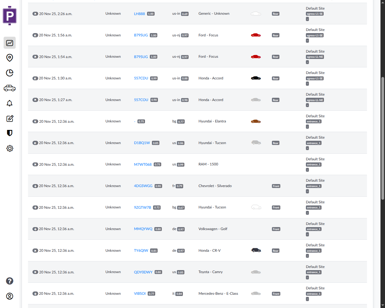Screen dimensions: 385x308
Task: Open the LH888 plate record
Action: (x=139, y=14)
